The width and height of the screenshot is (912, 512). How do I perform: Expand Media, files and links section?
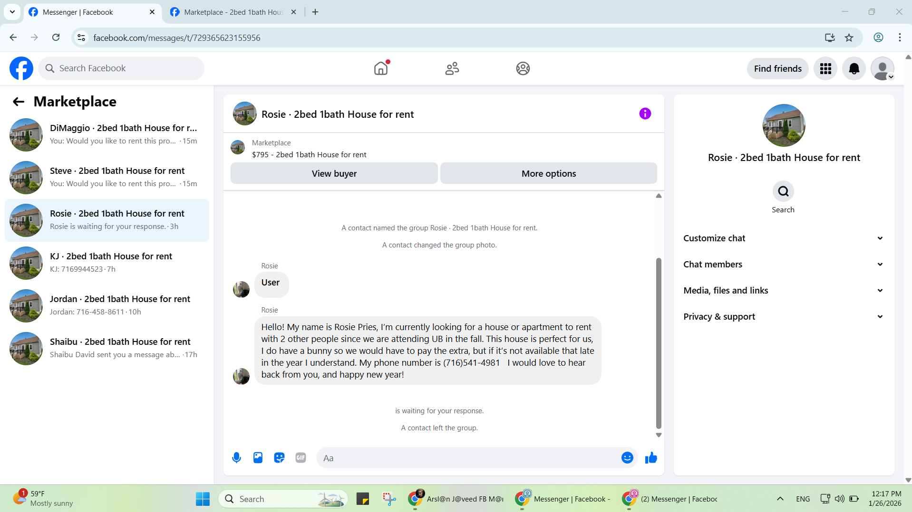point(784,291)
